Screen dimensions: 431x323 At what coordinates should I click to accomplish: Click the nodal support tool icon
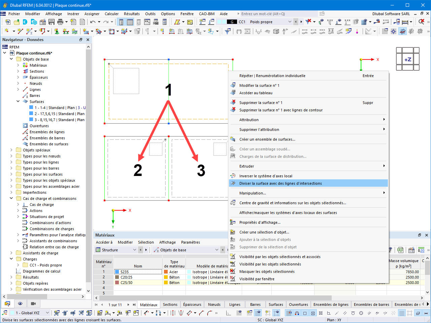point(57,31)
